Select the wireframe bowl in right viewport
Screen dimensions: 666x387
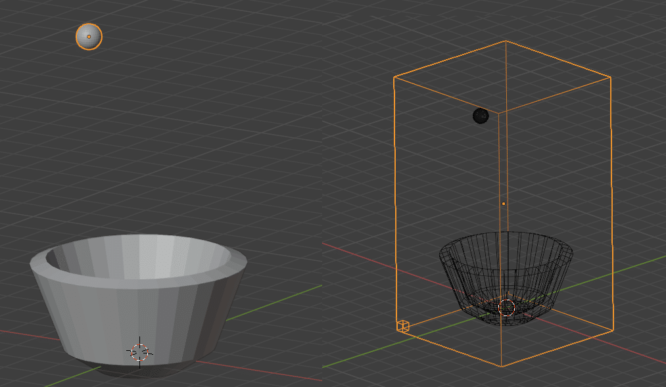click(x=506, y=278)
